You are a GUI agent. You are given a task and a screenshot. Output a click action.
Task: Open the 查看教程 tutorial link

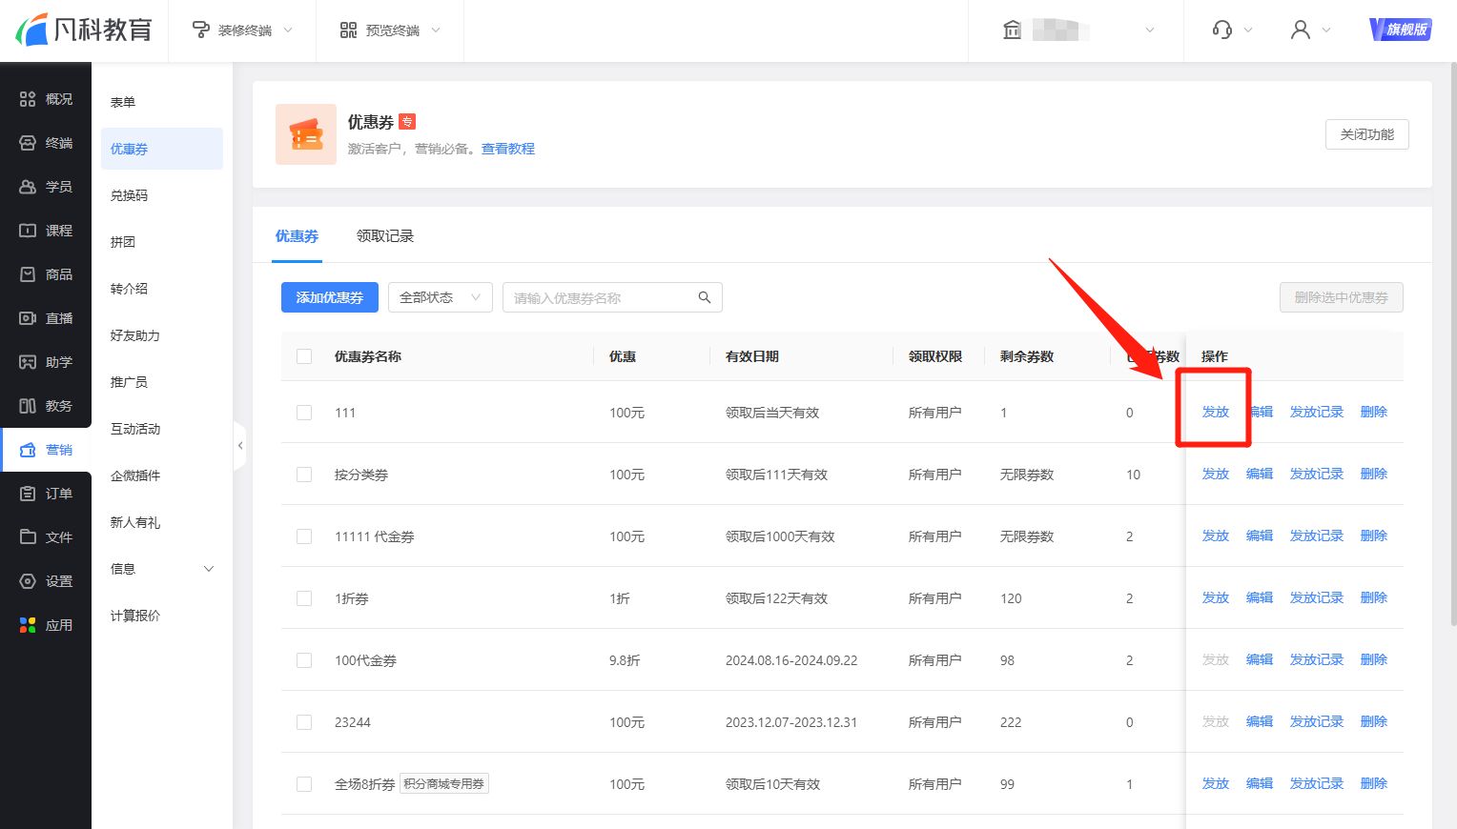click(508, 149)
